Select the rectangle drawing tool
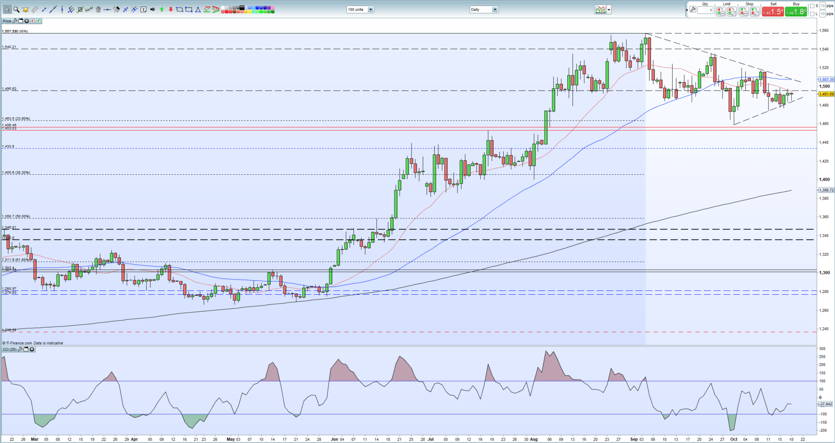 [189, 10]
